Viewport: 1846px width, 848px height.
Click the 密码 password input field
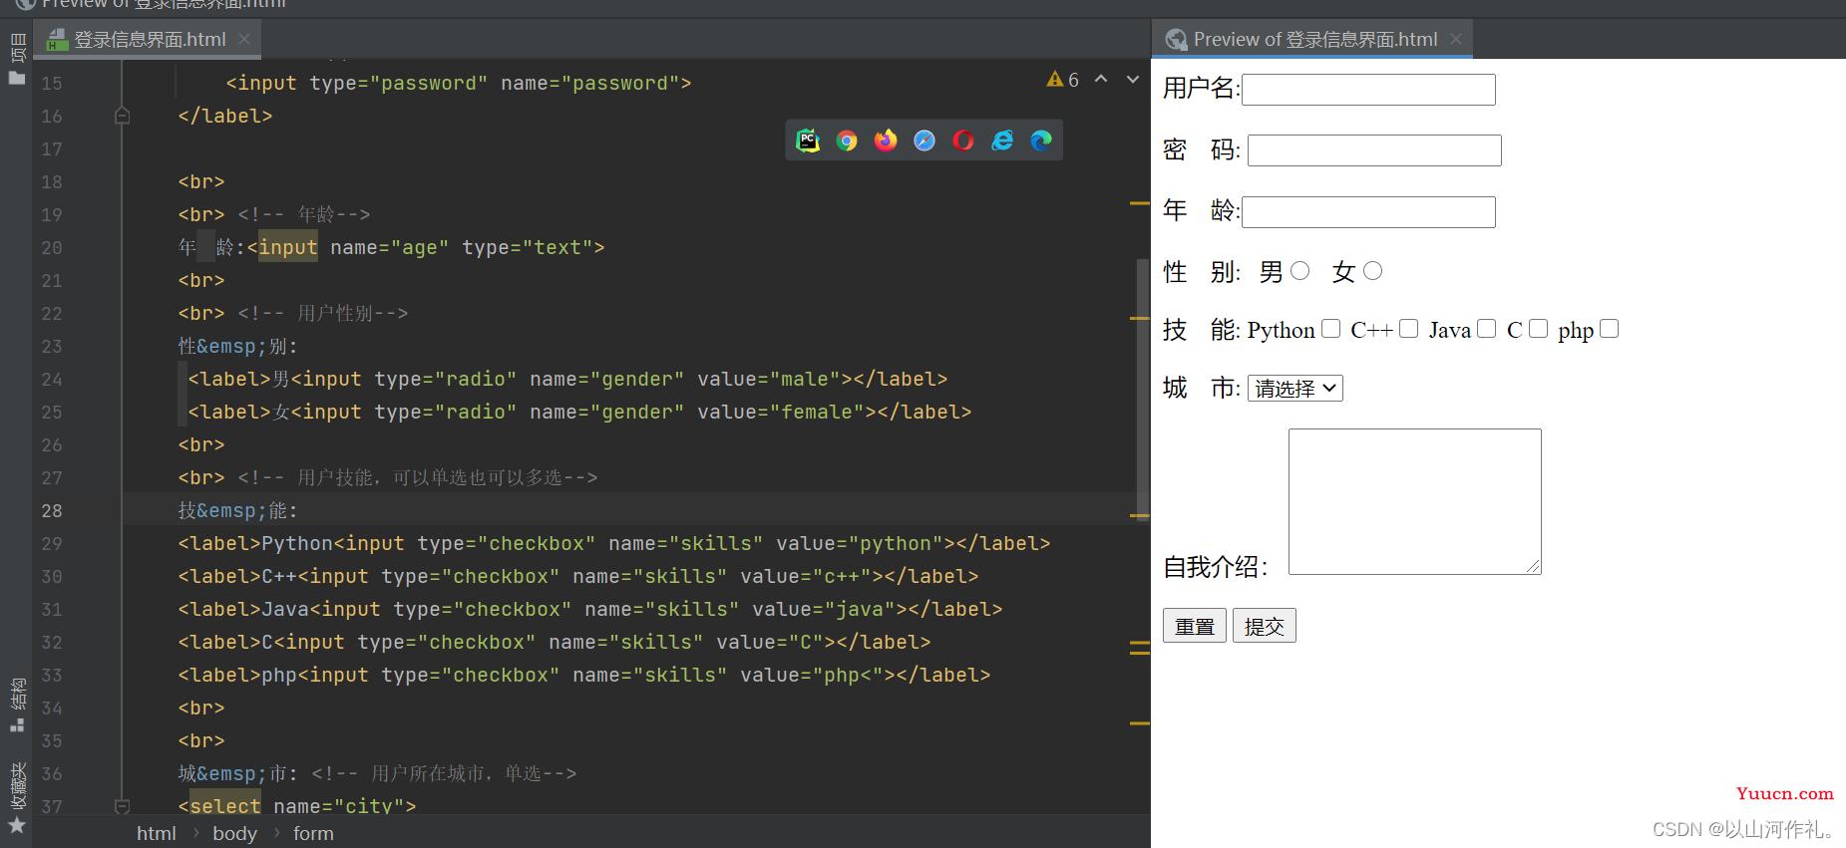1374,150
